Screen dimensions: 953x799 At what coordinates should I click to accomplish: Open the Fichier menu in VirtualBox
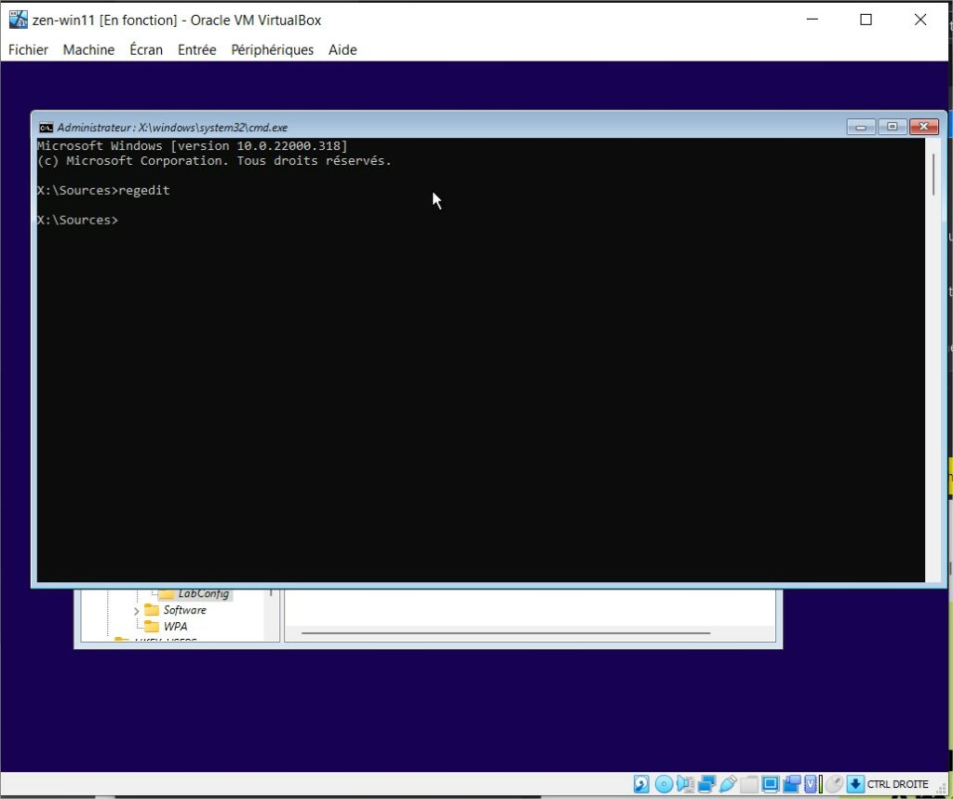point(28,50)
